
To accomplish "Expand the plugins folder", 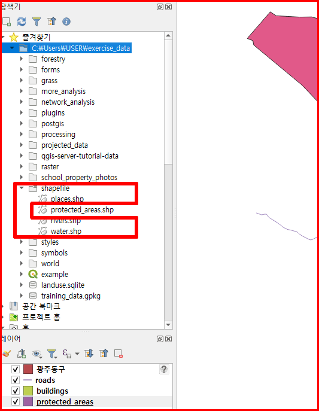I will tap(22, 112).
